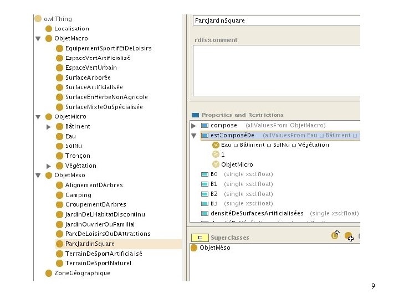Click the SolNu class icon

tap(59, 146)
